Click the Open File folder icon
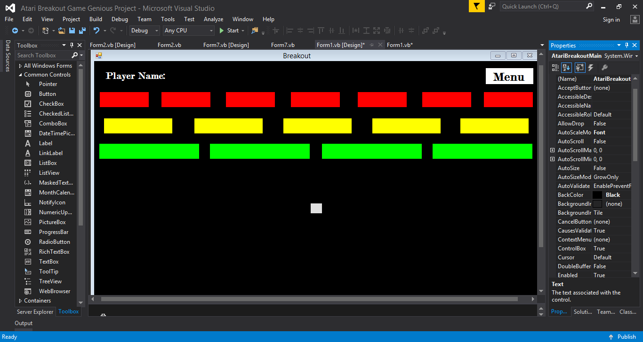Image resolution: width=643 pixels, height=342 pixels. point(62,31)
